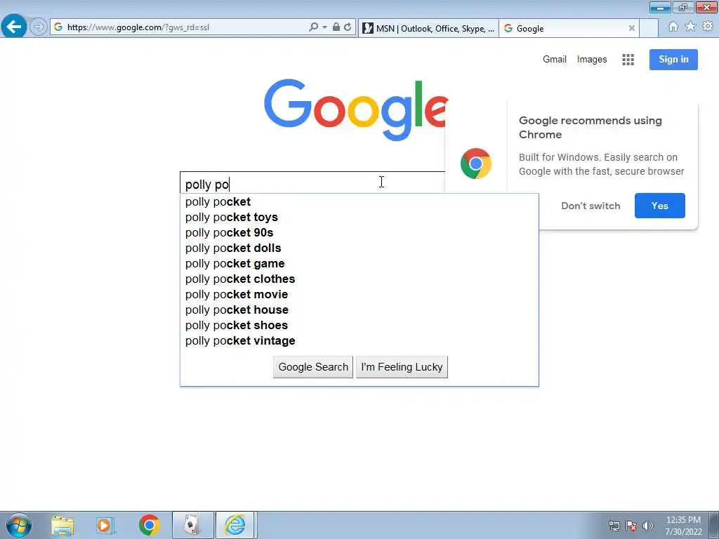This screenshot has width=719, height=539.
Task: Select suggestion 'polly pocket game'
Action: pyautogui.click(x=359, y=264)
